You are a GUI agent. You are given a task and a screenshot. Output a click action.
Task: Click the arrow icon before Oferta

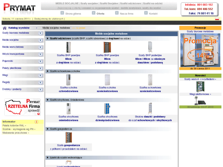pos(94,13)
